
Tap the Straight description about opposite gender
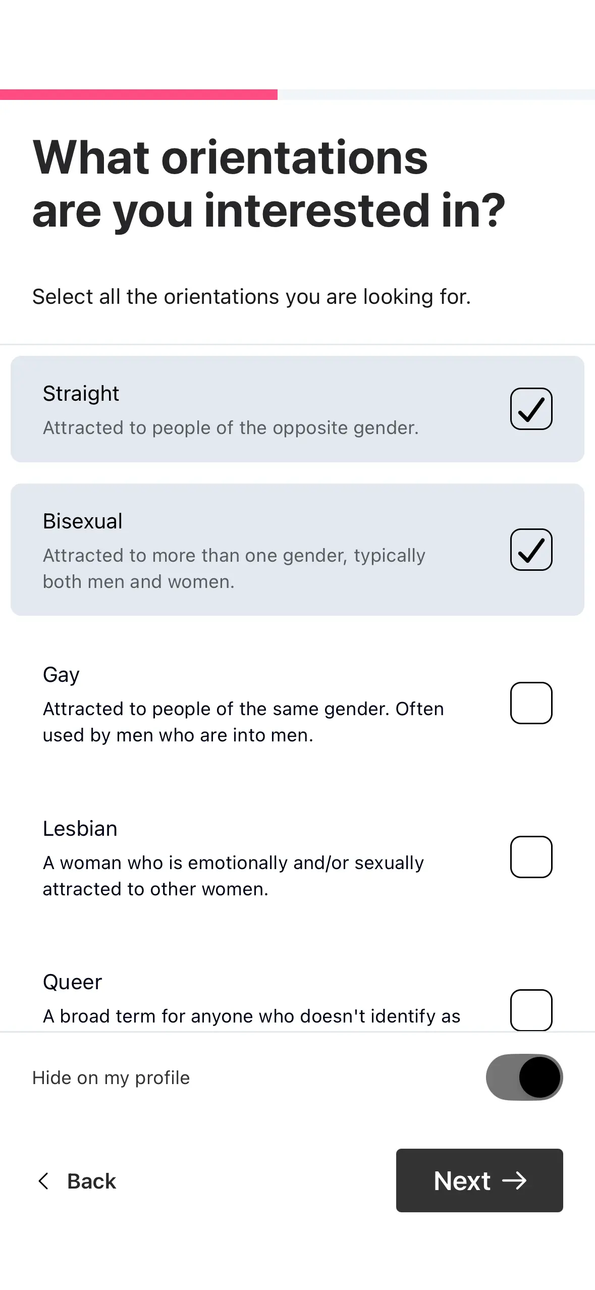click(231, 428)
